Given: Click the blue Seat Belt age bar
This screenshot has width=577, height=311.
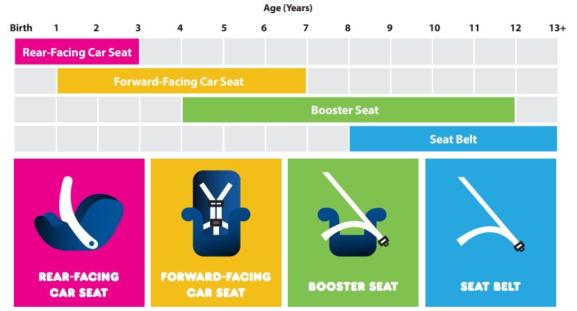Looking at the screenshot, I should point(453,139).
